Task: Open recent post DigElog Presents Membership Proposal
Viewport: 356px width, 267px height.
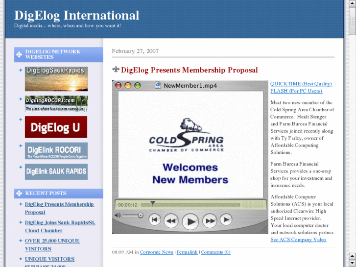Action: [x=59, y=208]
